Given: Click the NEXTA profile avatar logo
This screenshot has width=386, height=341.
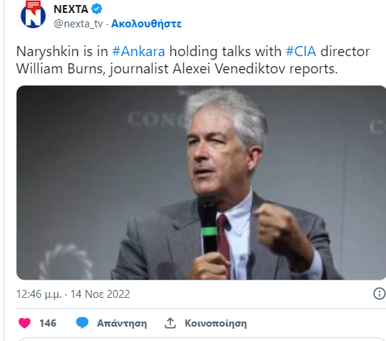Looking at the screenshot, I should 33,14.
